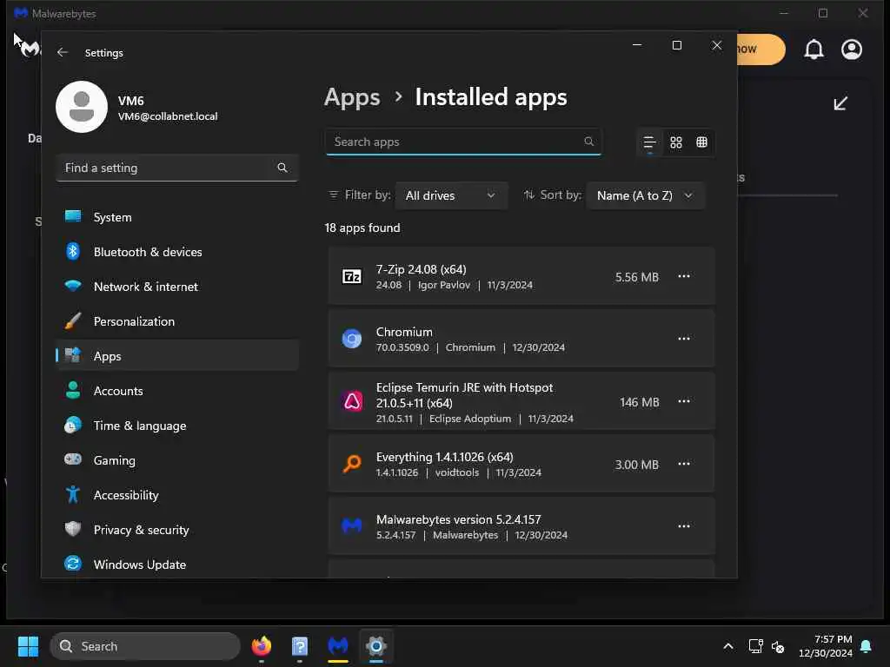
Task: Open Privacy & security settings
Action: 177,530
